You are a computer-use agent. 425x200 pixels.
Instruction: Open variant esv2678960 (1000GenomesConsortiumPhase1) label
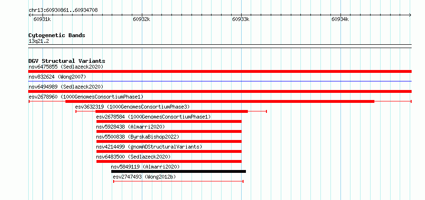86,97
